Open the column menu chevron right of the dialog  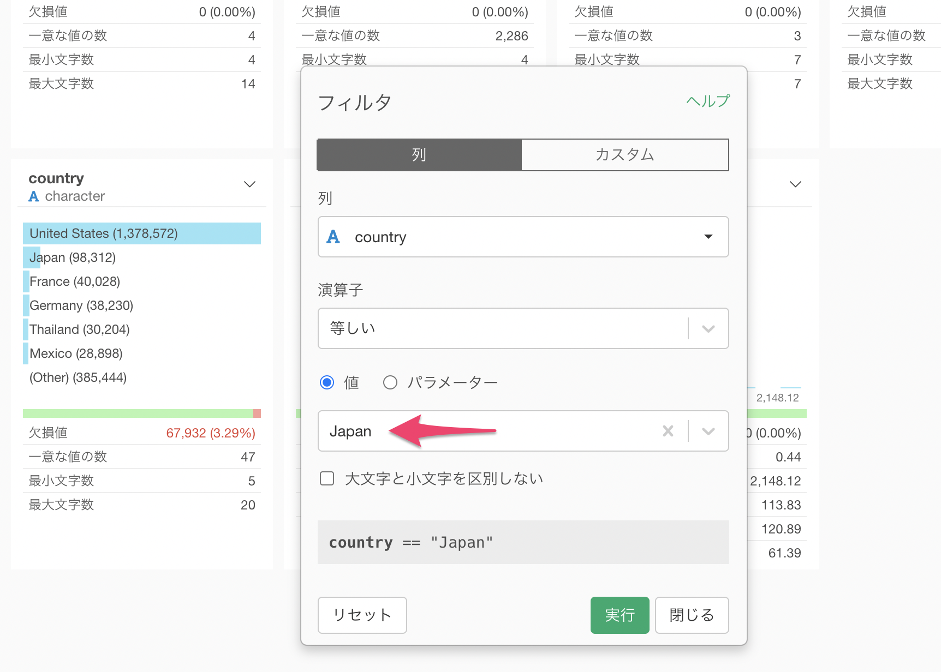pyautogui.click(x=795, y=184)
